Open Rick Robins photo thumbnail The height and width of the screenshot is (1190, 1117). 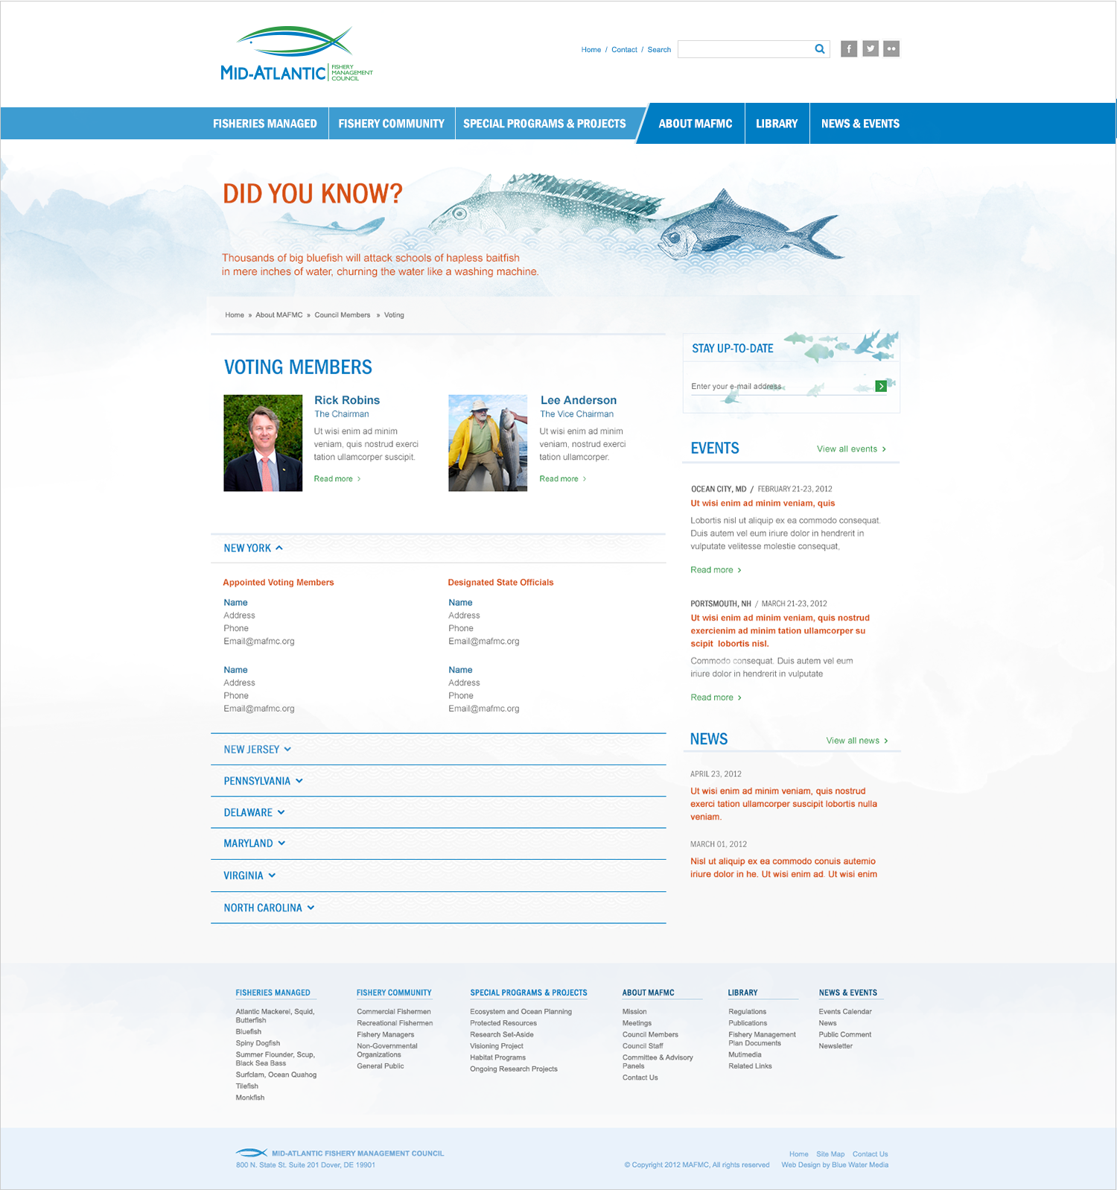263,443
